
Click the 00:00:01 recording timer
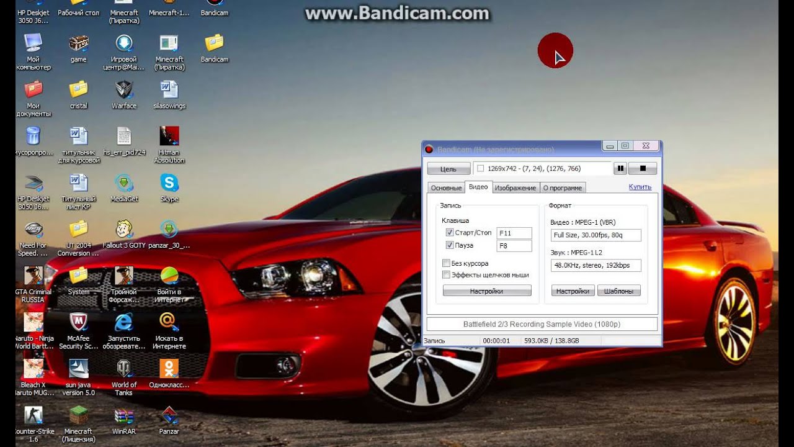coord(496,340)
